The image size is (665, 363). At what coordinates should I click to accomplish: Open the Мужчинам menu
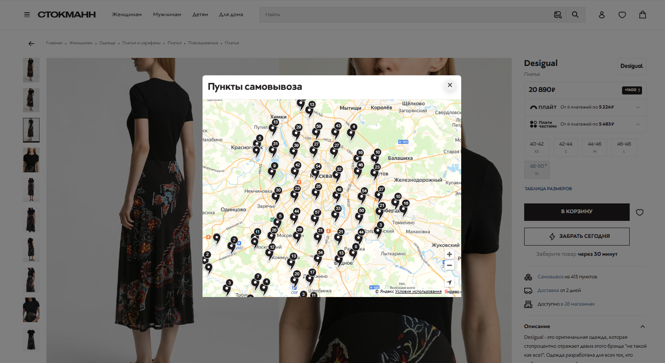point(167,14)
